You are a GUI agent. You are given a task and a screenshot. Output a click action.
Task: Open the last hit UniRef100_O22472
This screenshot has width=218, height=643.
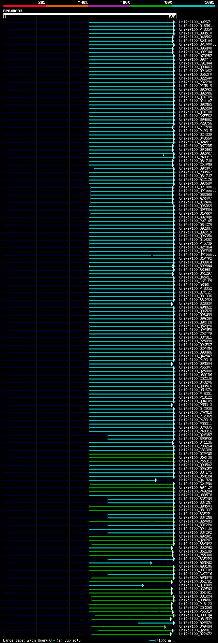click(196, 634)
